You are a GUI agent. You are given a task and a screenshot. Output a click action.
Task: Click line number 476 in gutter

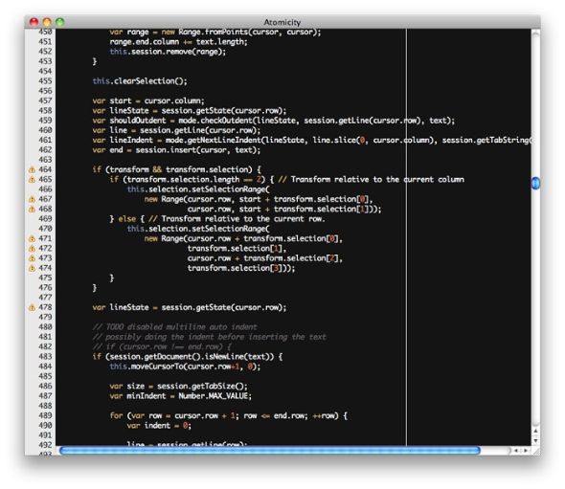45,288
